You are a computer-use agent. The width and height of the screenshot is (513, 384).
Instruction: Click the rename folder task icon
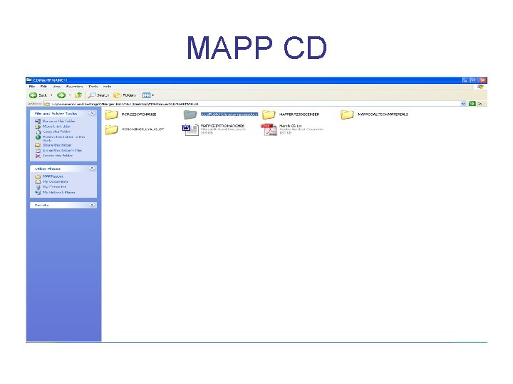point(38,121)
